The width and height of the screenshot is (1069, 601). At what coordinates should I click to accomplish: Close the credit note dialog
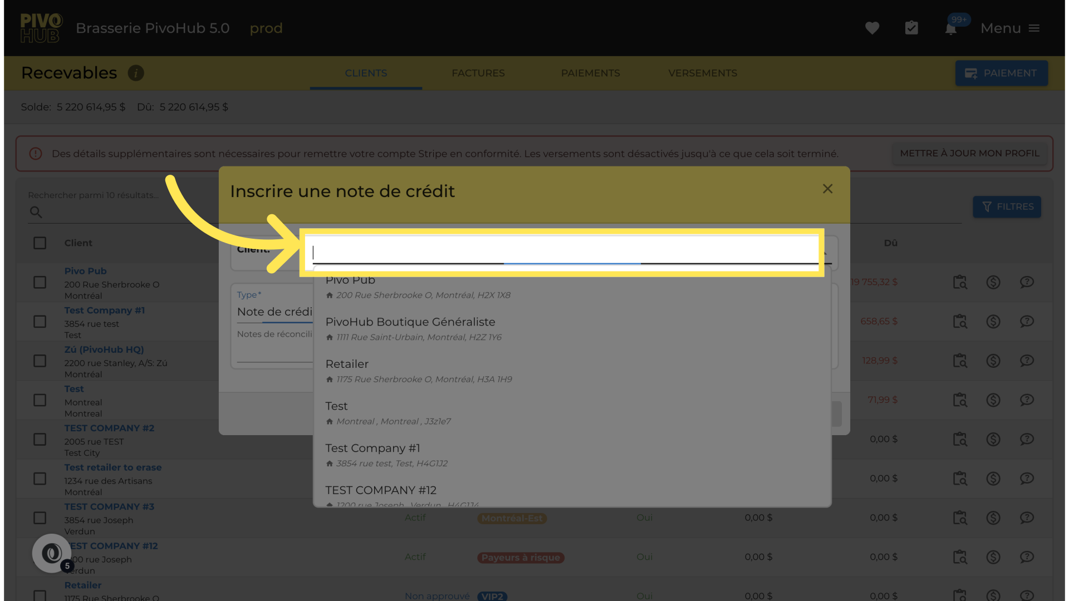click(827, 189)
